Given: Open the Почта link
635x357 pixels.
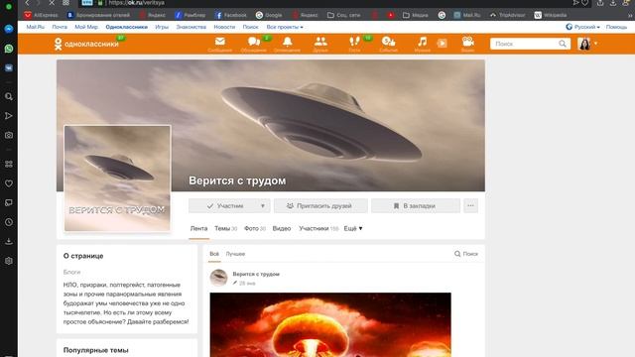Looking at the screenshot, I should coord(60,27).
